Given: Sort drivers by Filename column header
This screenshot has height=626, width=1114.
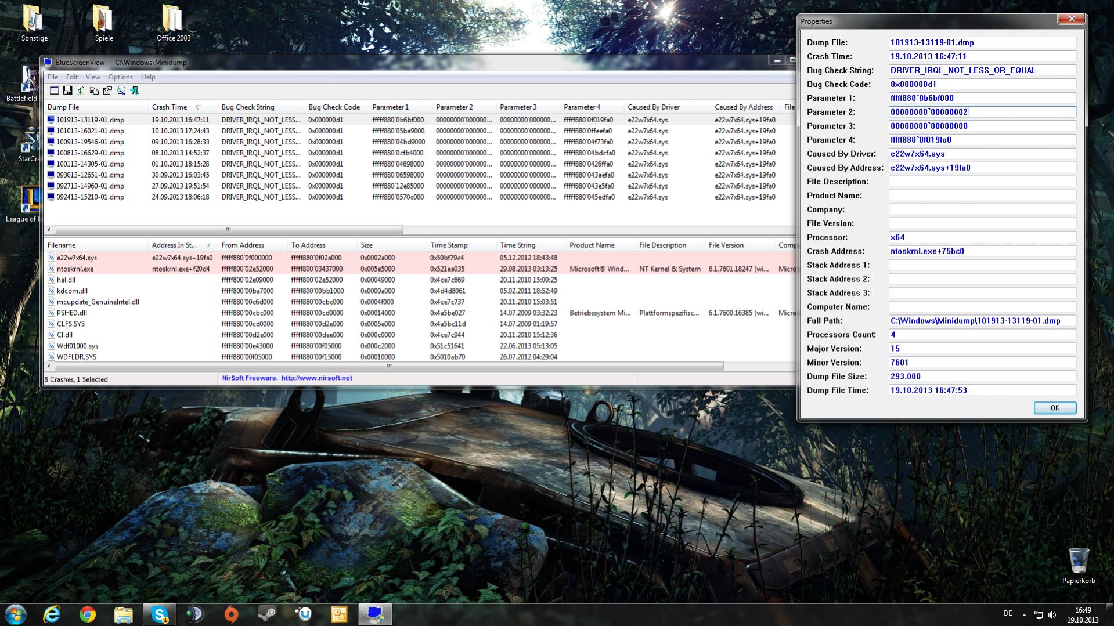Looking at the screenshot, I should (96, 245).
